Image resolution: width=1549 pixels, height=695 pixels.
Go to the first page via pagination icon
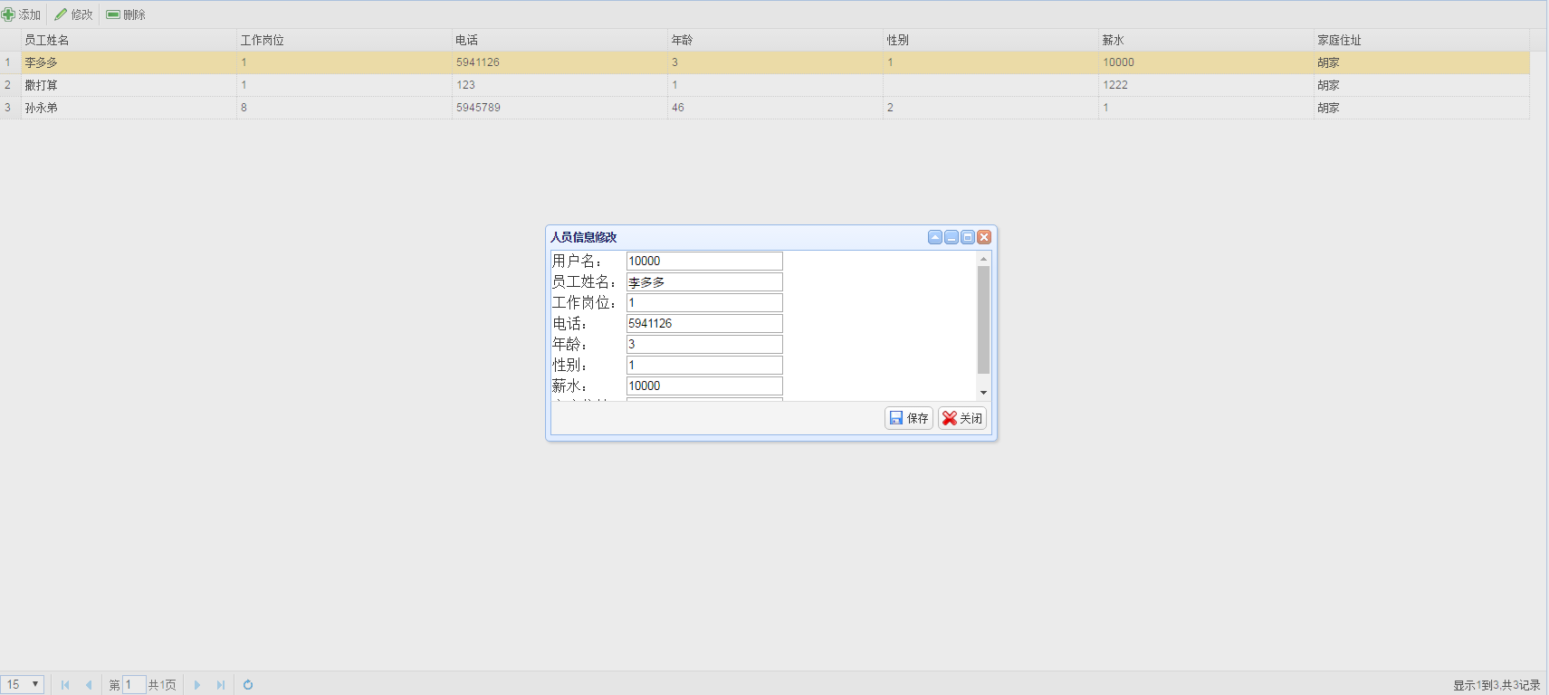(65, 685)
